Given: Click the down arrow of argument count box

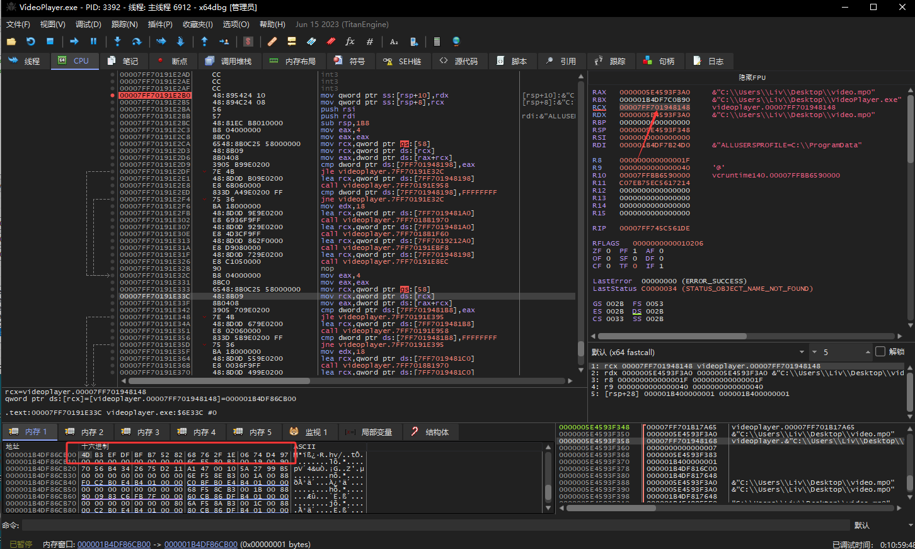Looking at the screenshot, I should (814, 353).
